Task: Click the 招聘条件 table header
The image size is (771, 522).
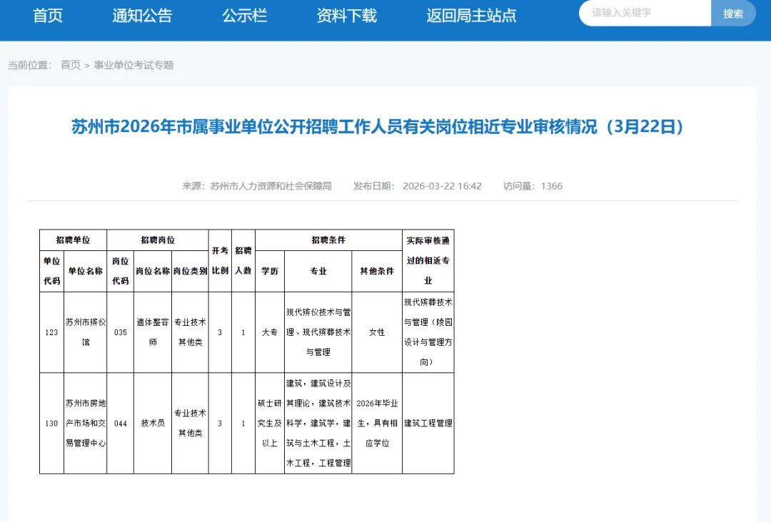Action: 328,240
